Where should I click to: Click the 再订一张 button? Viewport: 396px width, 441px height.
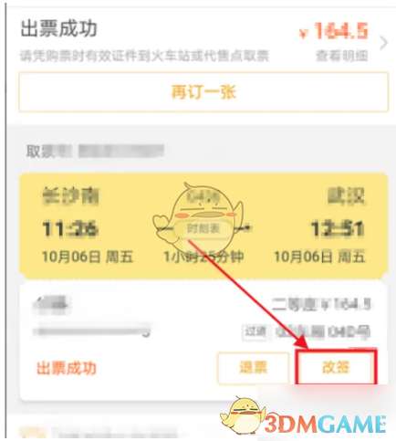203,92
